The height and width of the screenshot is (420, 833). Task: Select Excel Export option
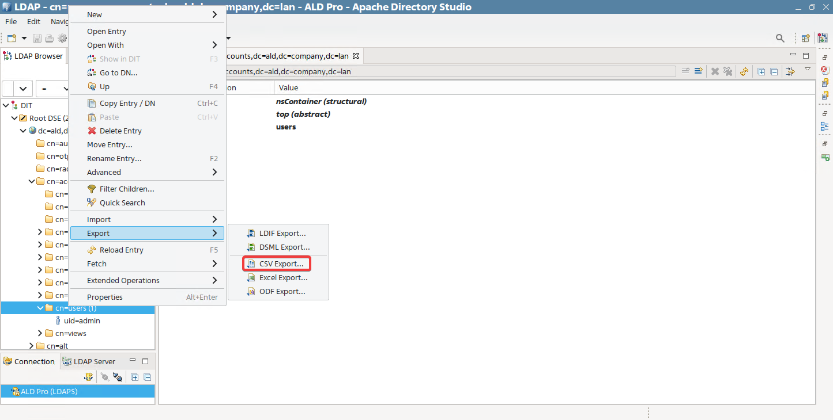[278, 277]
